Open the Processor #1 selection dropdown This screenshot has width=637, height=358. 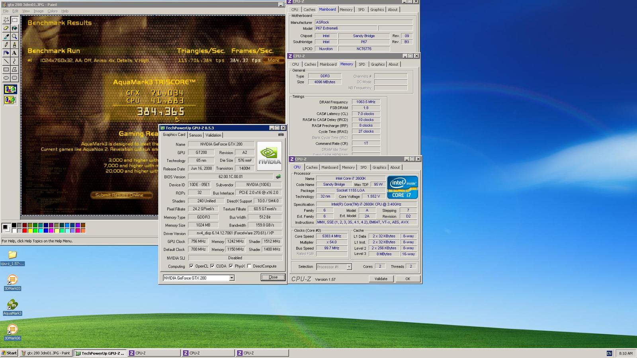(349, 267)
